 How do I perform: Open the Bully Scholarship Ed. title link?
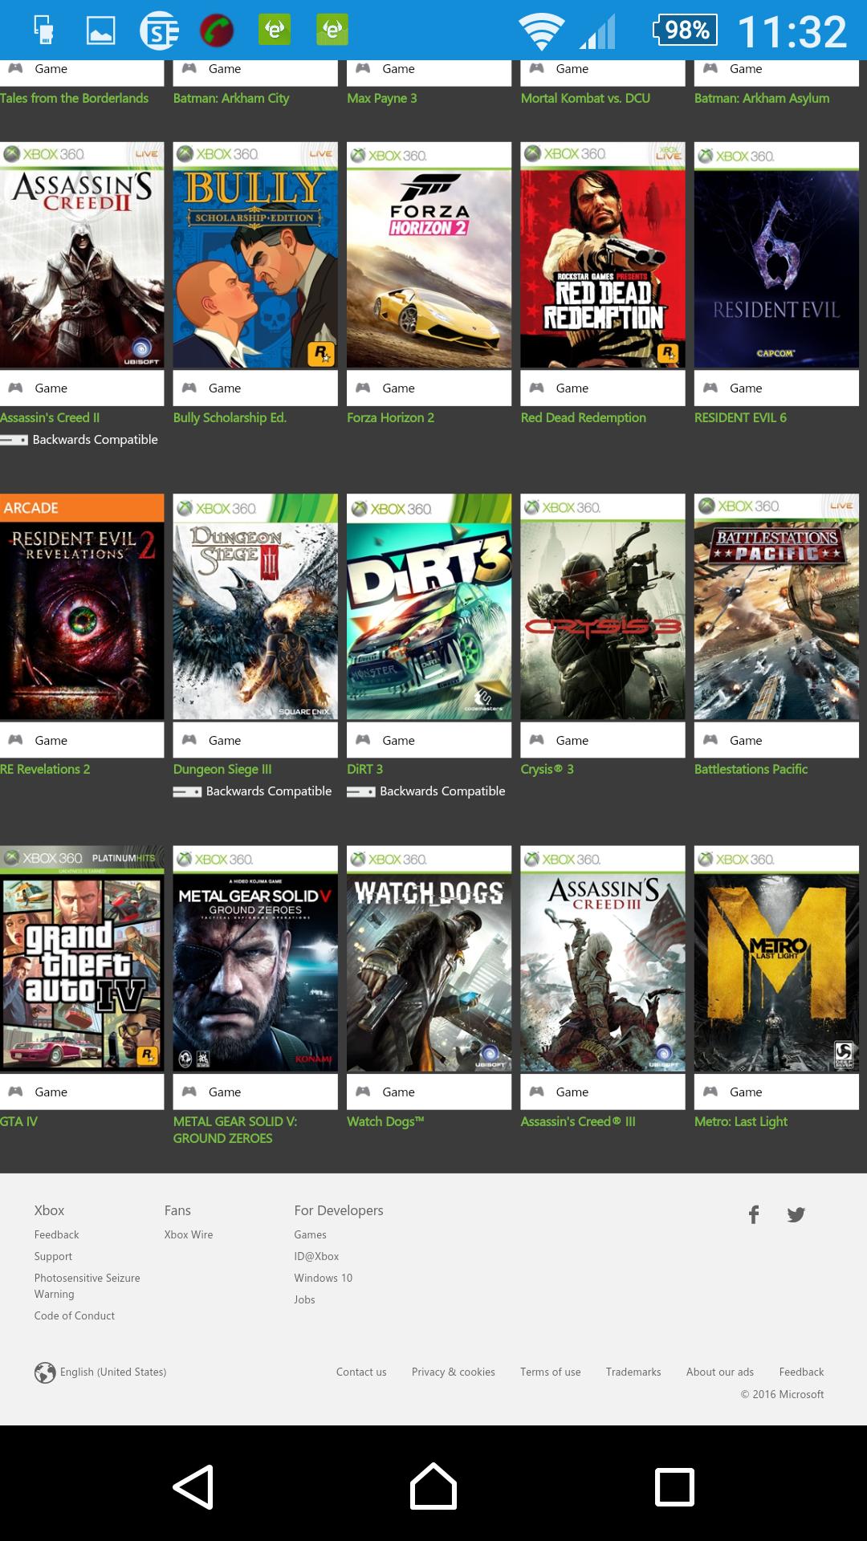(230, 417)
